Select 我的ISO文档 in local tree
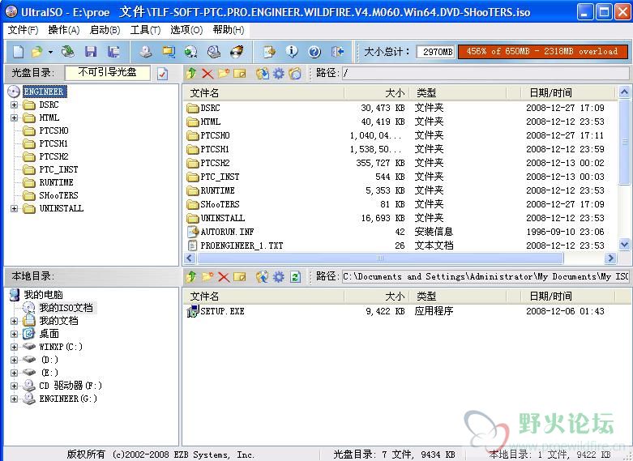This screenshot has width=633, height=461. (x=66, y=308)
